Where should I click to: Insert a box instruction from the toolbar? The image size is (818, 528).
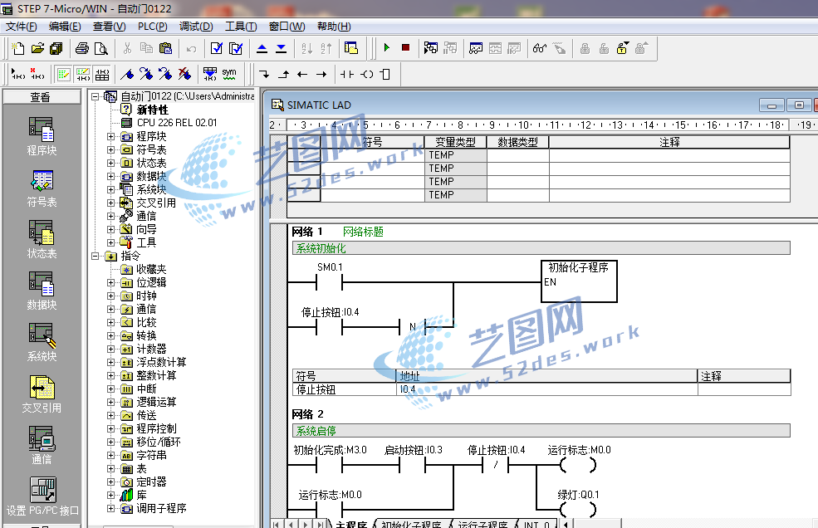(385, 74)
